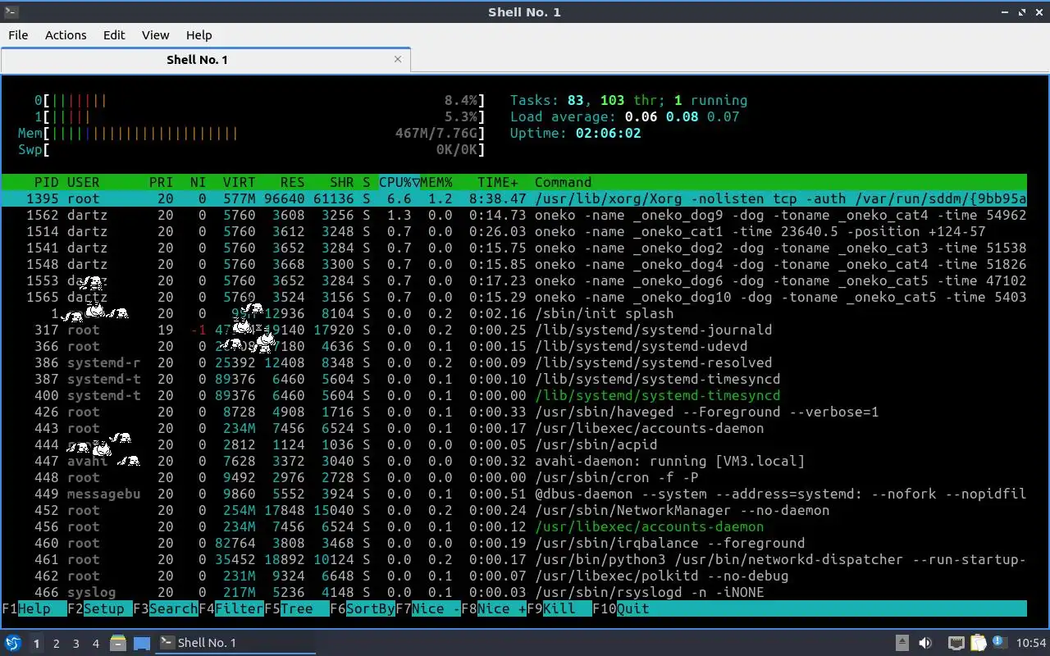Select the oneko _oneko_cat1 process row
This screenshot has width=1050, height=656.
click(514, 231)
